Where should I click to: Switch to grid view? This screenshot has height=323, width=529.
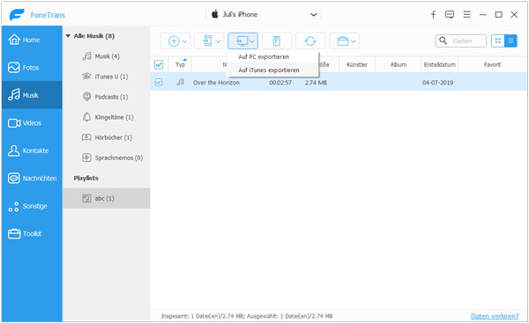point(497,40)
